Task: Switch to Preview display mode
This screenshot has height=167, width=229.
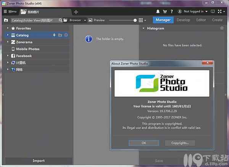Action: (x=97, y=20)
